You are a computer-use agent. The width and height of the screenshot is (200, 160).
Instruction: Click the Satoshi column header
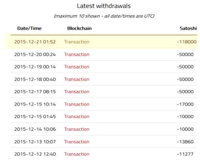pyautogui.click(x=188, y=28)
